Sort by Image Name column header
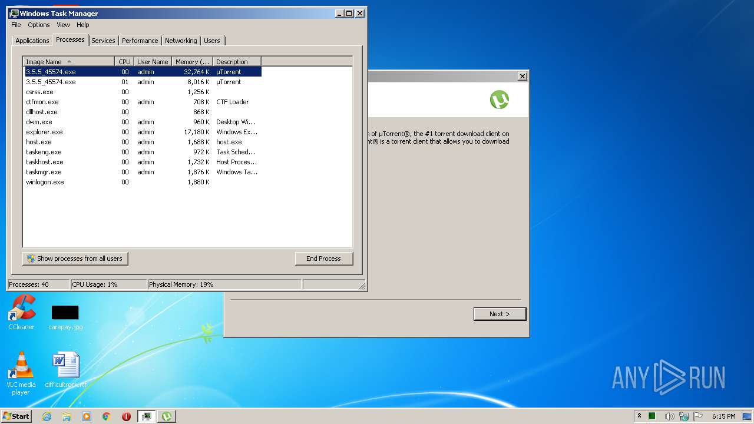This screenshot has width=754, height=424. pyautogui.click(x=69, y=61)
